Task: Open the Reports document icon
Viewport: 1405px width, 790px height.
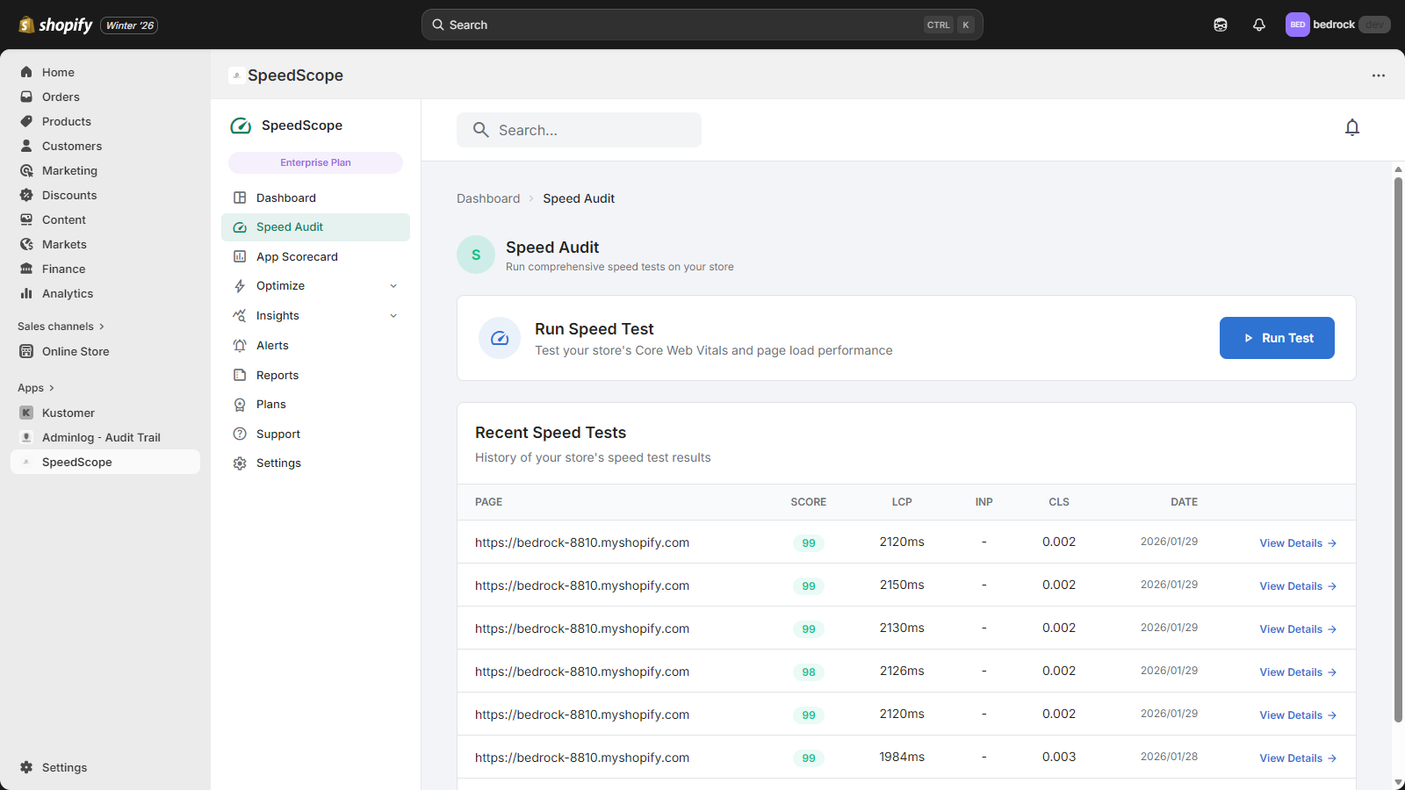Action: tap(239, 375)
